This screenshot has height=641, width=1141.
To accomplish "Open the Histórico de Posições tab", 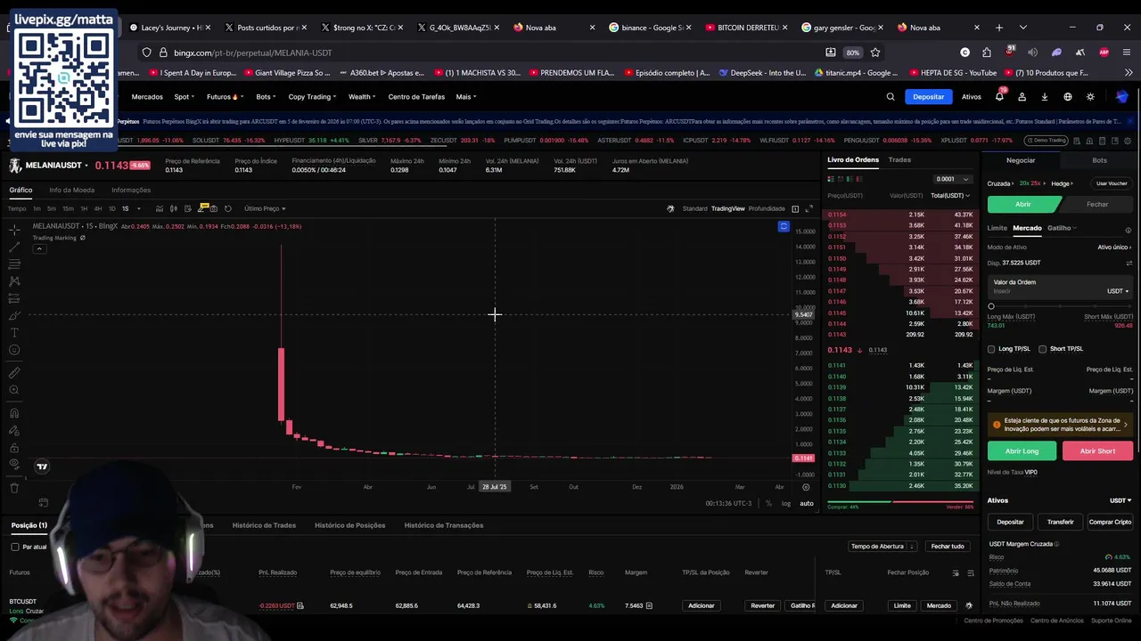I will click(x=349, y=525).
